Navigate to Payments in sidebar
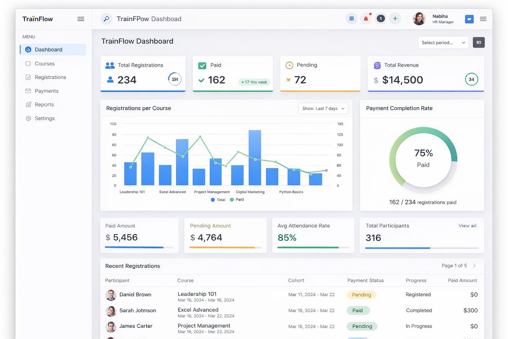The width and height of the screenshot is (508, 339). click(47, 91)
